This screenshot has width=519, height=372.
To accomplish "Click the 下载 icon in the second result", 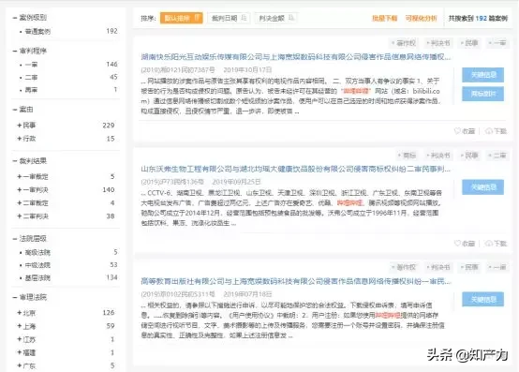I will (488, 244).
